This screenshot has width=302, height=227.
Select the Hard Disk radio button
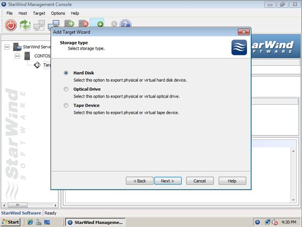click(x=66, y=73)
